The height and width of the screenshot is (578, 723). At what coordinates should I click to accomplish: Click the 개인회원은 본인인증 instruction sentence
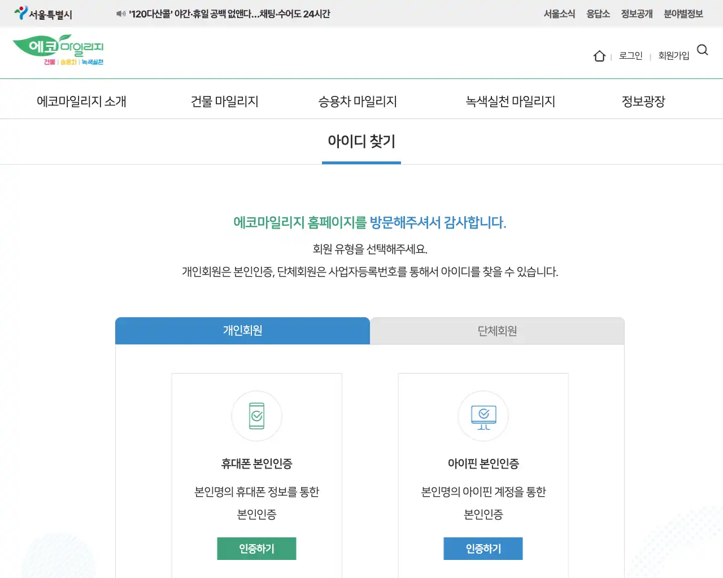(x=370, y=272)
